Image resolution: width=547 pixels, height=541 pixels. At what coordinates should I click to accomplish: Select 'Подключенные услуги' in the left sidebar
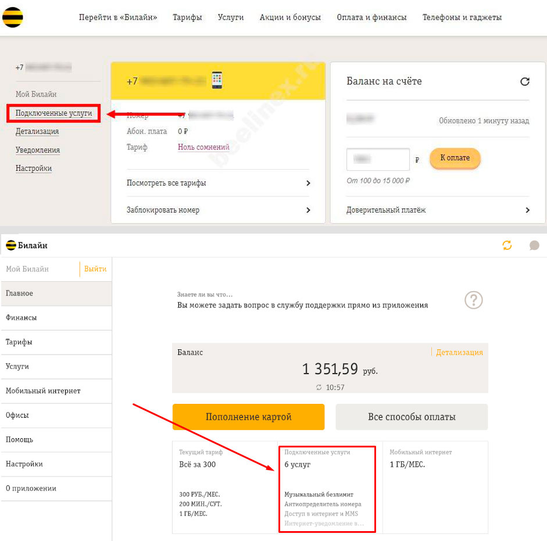(x=53, y=113)
